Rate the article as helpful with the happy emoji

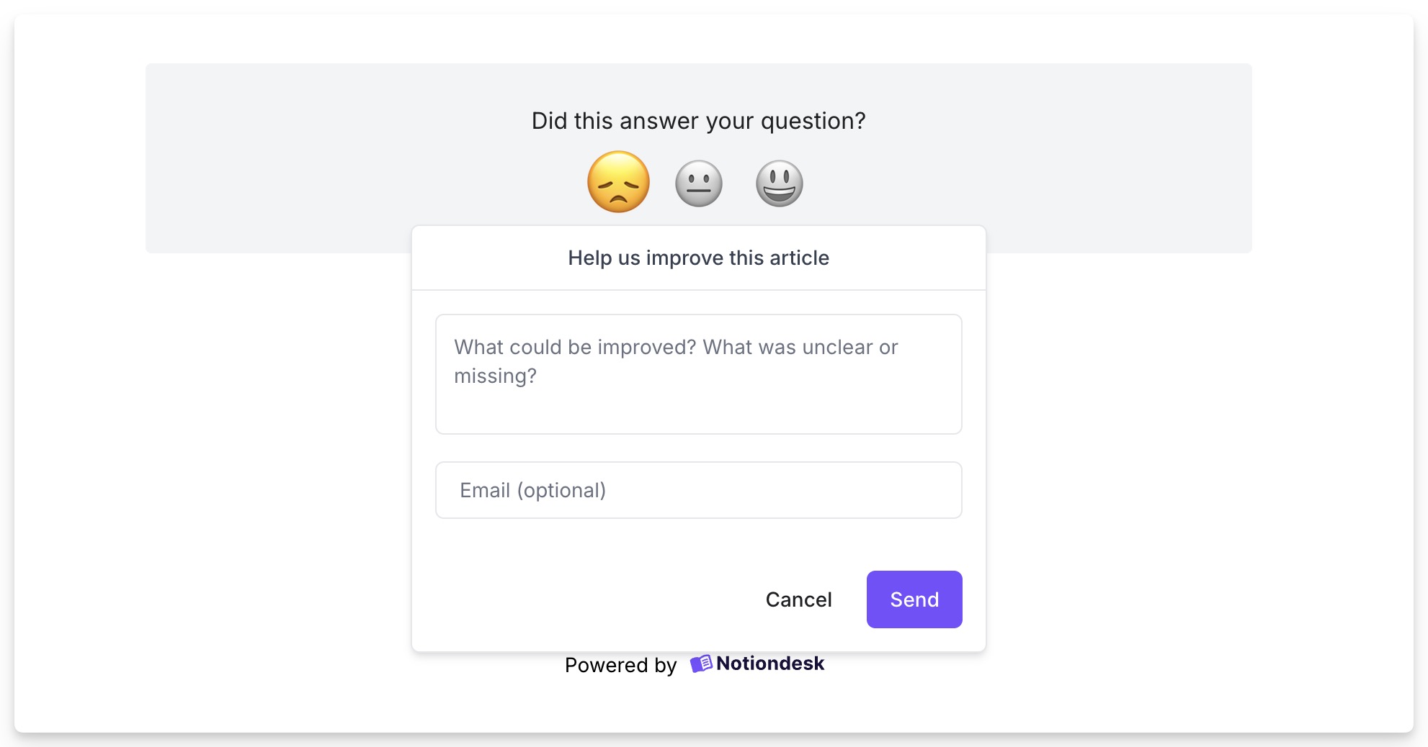pos(779,183)
